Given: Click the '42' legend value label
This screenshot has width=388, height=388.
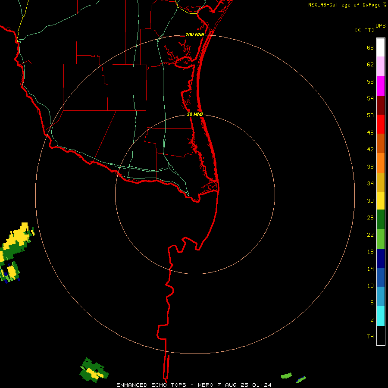Looking at the screenshot, I should coord(370,150).
